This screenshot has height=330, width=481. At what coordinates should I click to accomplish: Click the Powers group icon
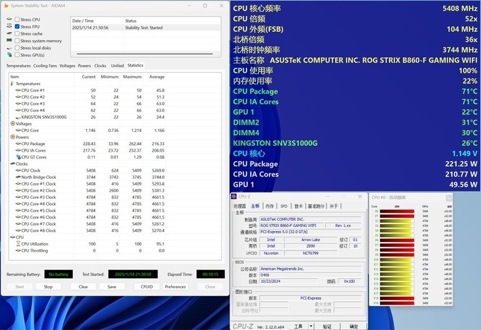[x=13, y=137]
